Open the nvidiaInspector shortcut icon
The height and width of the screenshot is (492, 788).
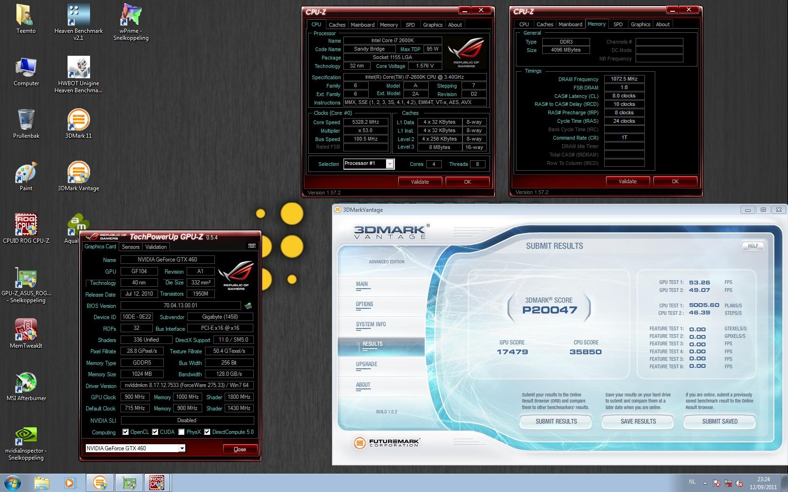click(x=26, y=443)
